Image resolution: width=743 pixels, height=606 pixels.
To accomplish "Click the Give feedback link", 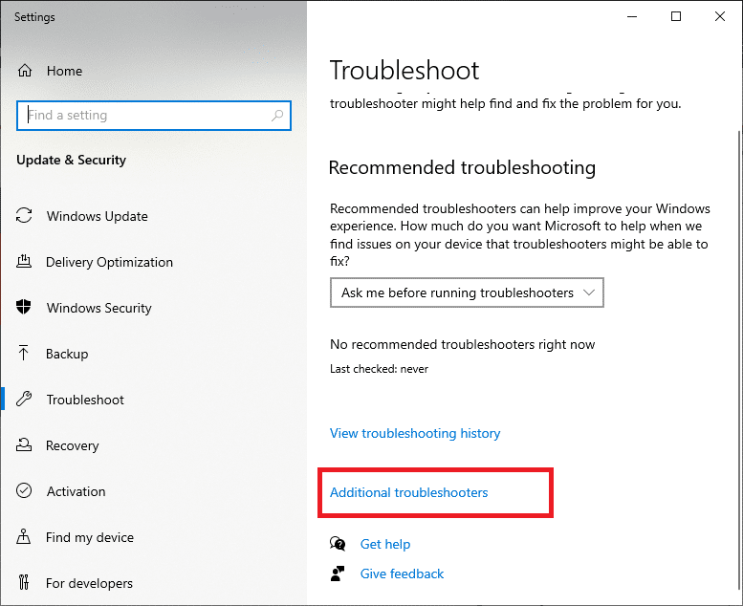I will pyautogui.click(x=402, y=574).
